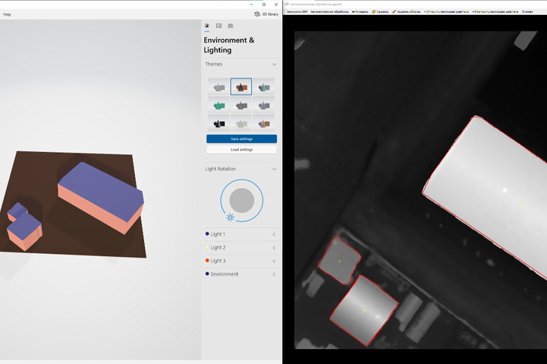Click the Save settings button
The height and width of the screenshot is (364, 547).
(x=242, y=139)
